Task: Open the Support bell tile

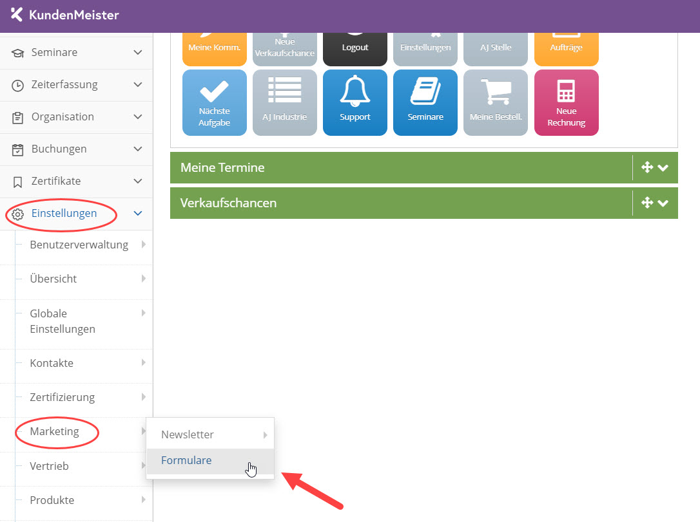Action: [355, 102]
